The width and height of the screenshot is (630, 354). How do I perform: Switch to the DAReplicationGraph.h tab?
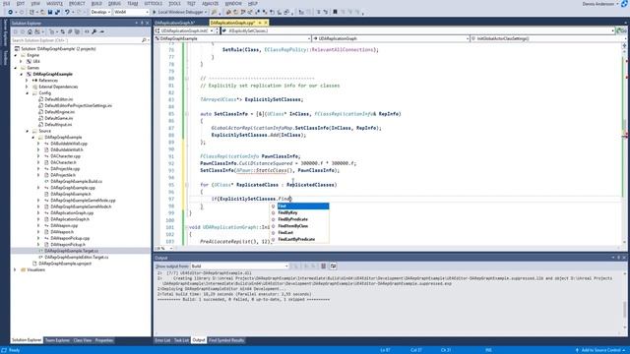(x=175, y=23)
